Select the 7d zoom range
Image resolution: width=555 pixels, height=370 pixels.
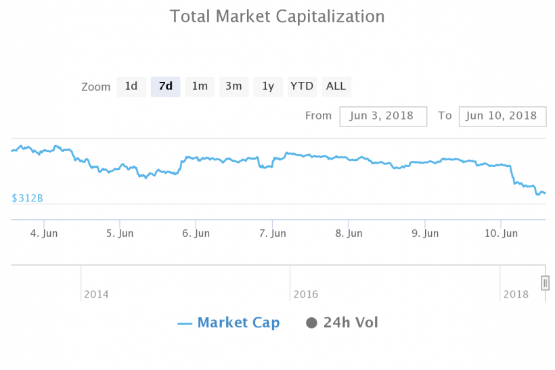pos(165,87)
